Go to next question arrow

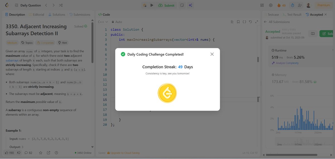point(53,5)
